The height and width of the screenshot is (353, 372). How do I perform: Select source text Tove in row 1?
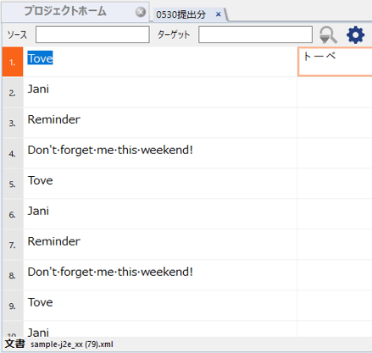coord(40,58)
